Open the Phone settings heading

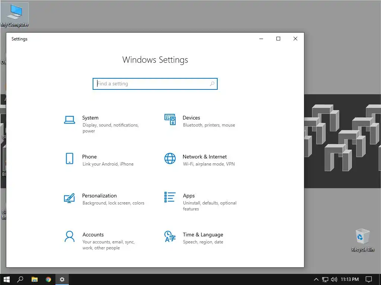click(89, 157)
